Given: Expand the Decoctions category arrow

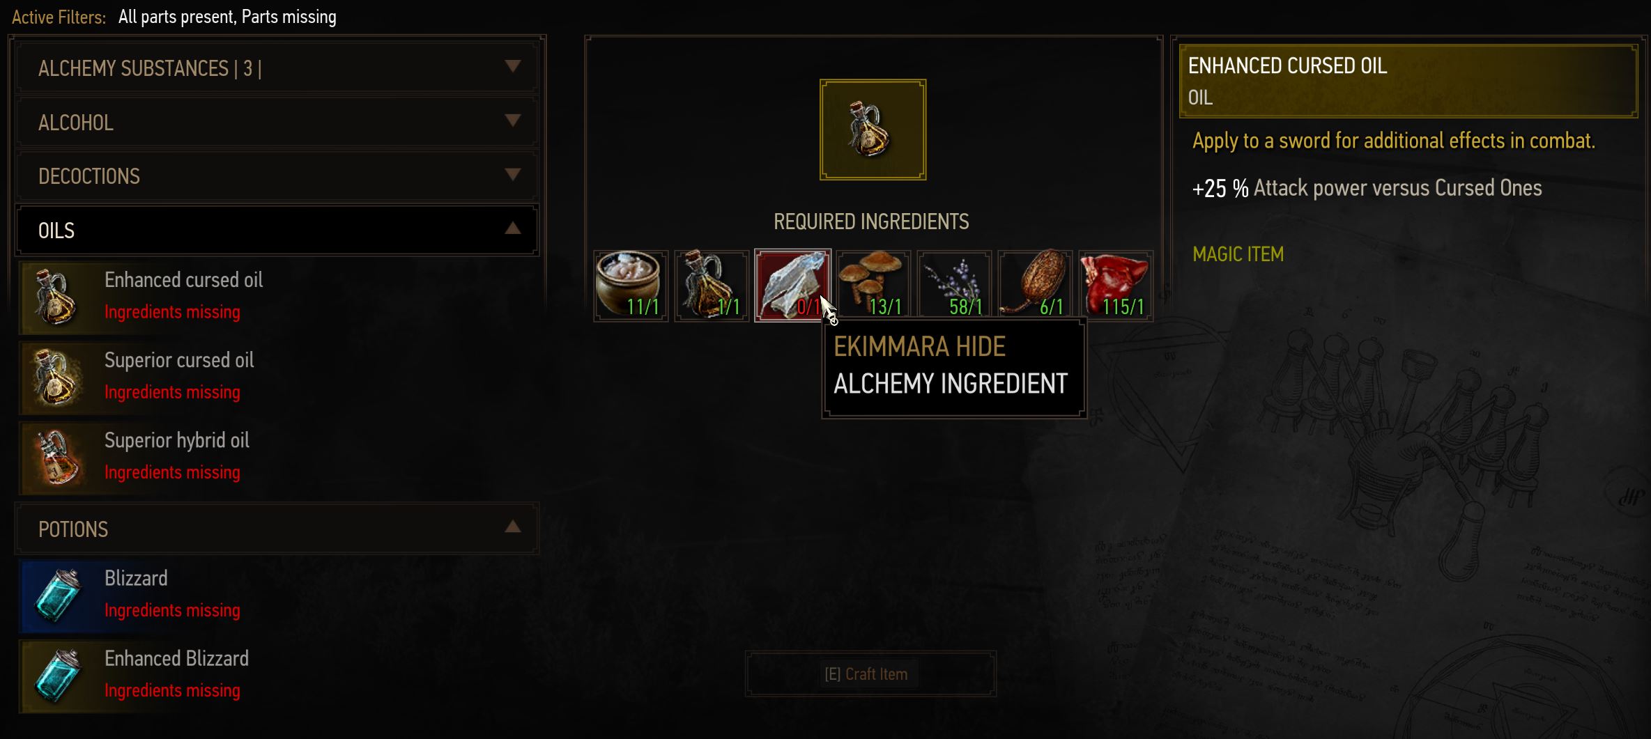Looking at the screenshot, I should click(513, 174).
